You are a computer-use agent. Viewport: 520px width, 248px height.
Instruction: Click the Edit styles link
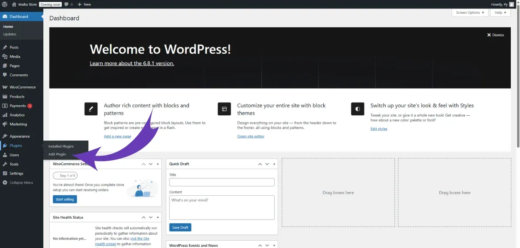coord(379,129)
